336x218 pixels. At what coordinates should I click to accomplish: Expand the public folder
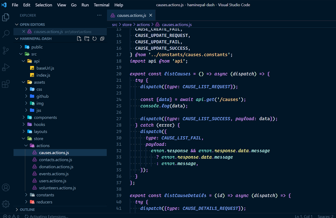coord(37,47)
